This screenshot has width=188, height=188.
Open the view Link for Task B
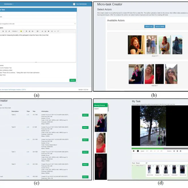28,127
